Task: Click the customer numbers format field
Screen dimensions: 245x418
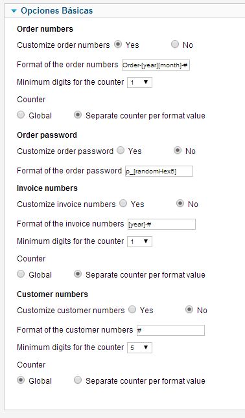Action: coord(170,330)
